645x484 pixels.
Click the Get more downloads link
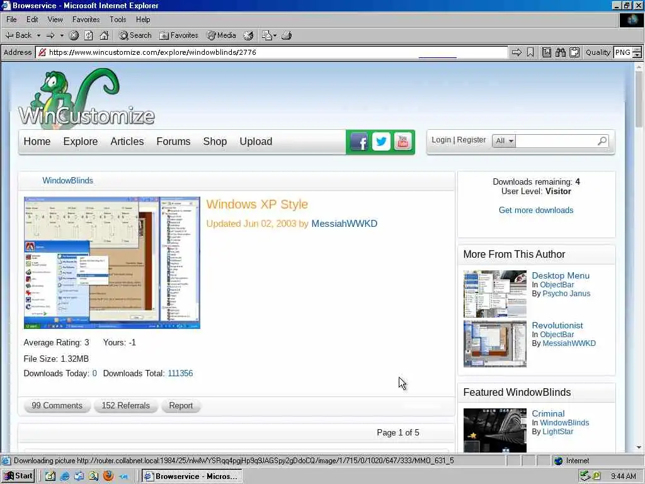pyautogui.click(x=536, y=210)
